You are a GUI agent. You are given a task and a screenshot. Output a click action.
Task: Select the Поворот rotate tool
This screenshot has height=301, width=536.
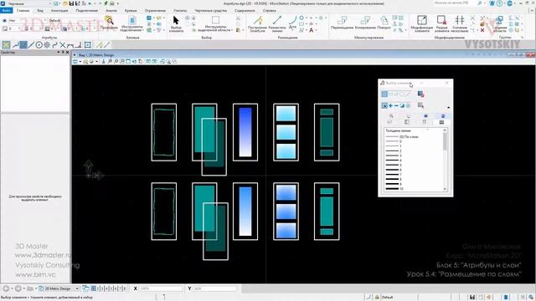coord(384,23)
